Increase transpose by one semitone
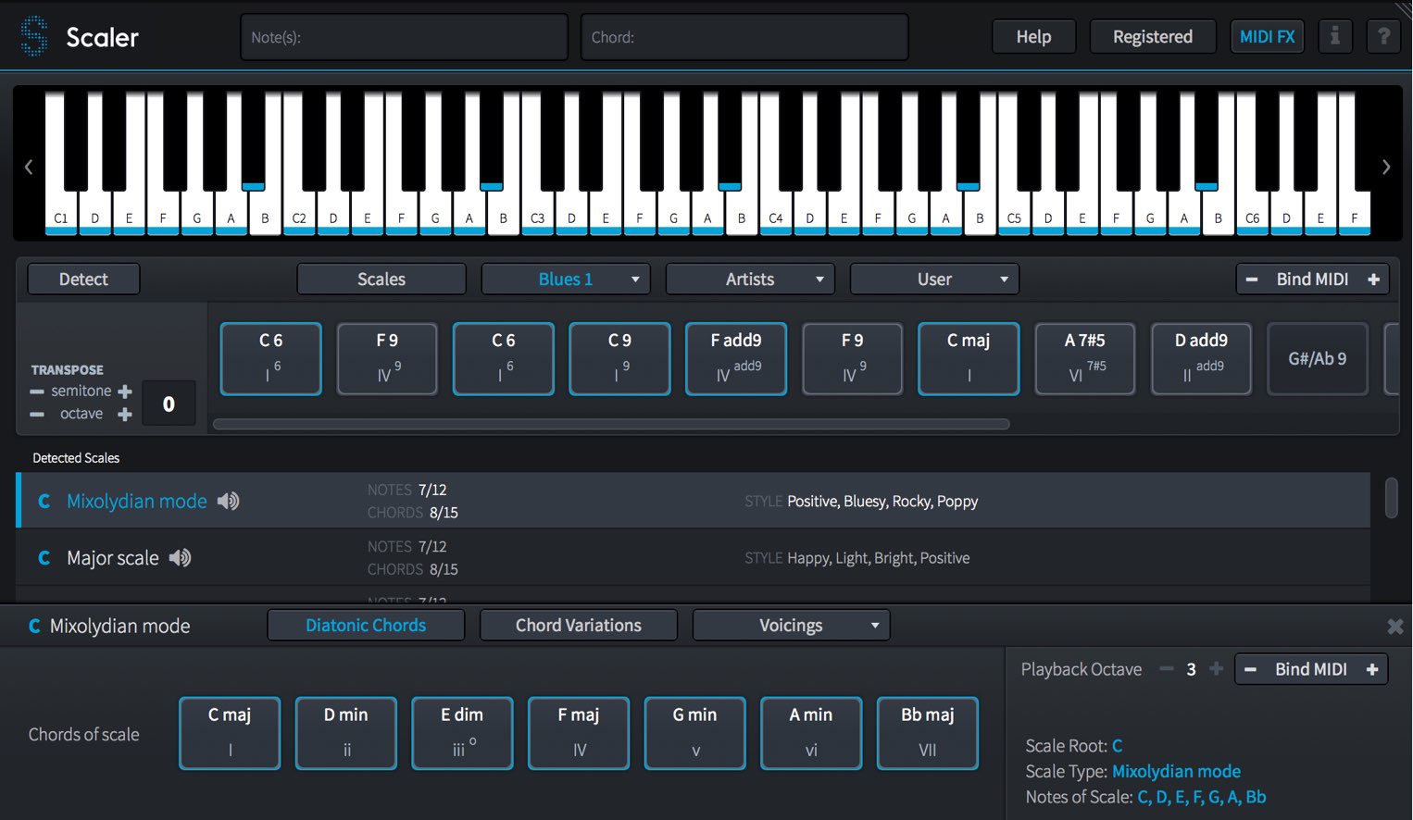Viewport: 1413px width, 820px height. 125,391
